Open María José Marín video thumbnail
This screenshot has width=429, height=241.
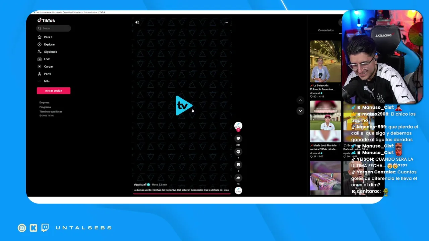[325, 122]
